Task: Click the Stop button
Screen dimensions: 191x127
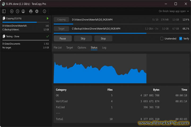Action: click(103, 39)
